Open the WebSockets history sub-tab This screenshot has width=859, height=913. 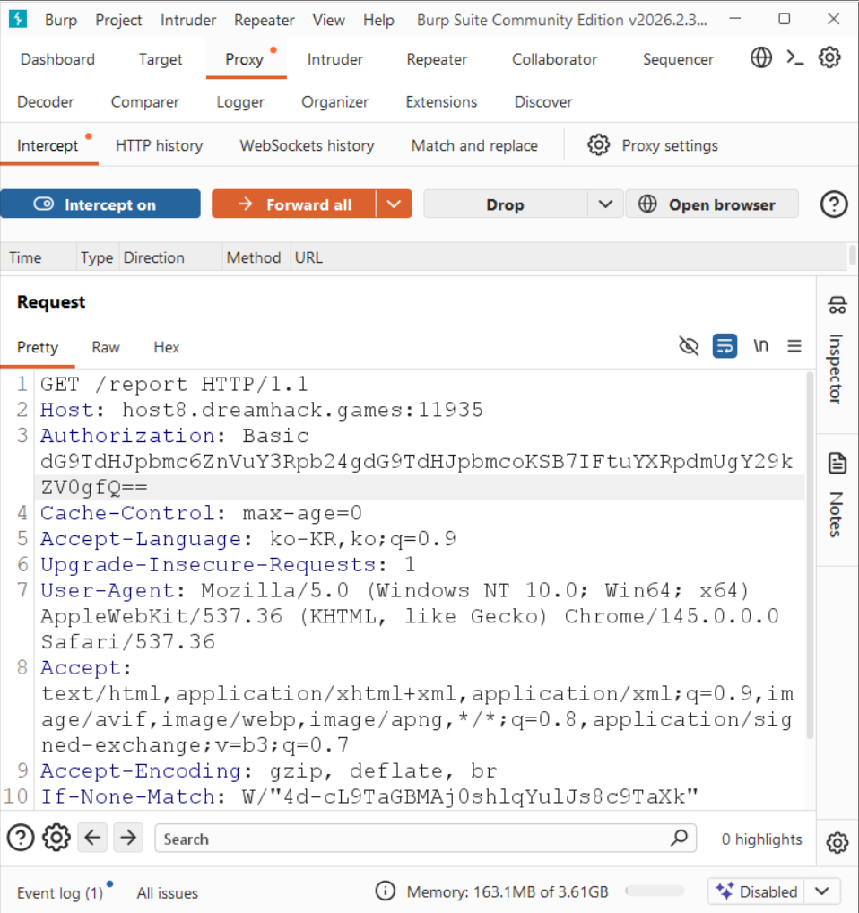click(307, 145)
